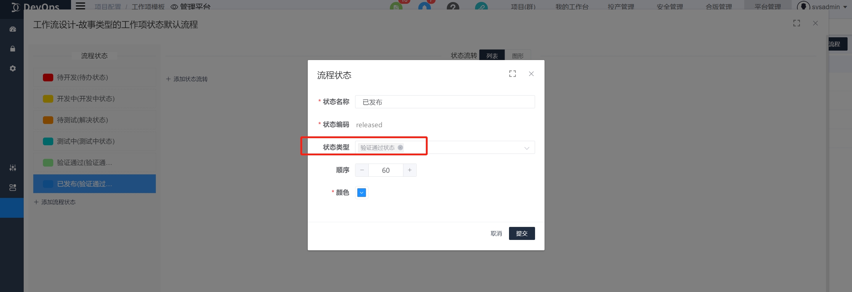Toggle the hamburger menu icon
The width and height of the screenshot is (852, 292).
click(x=80, y=6)
